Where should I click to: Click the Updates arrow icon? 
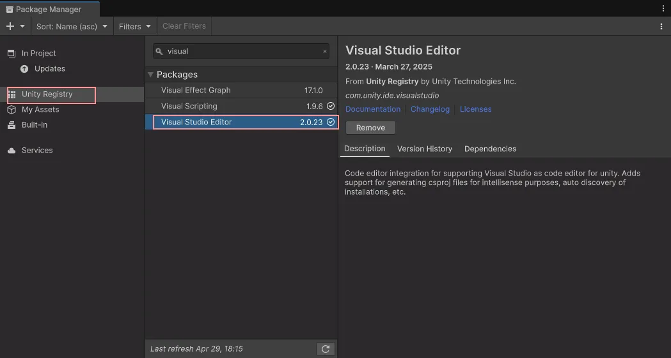coord(24,69)
